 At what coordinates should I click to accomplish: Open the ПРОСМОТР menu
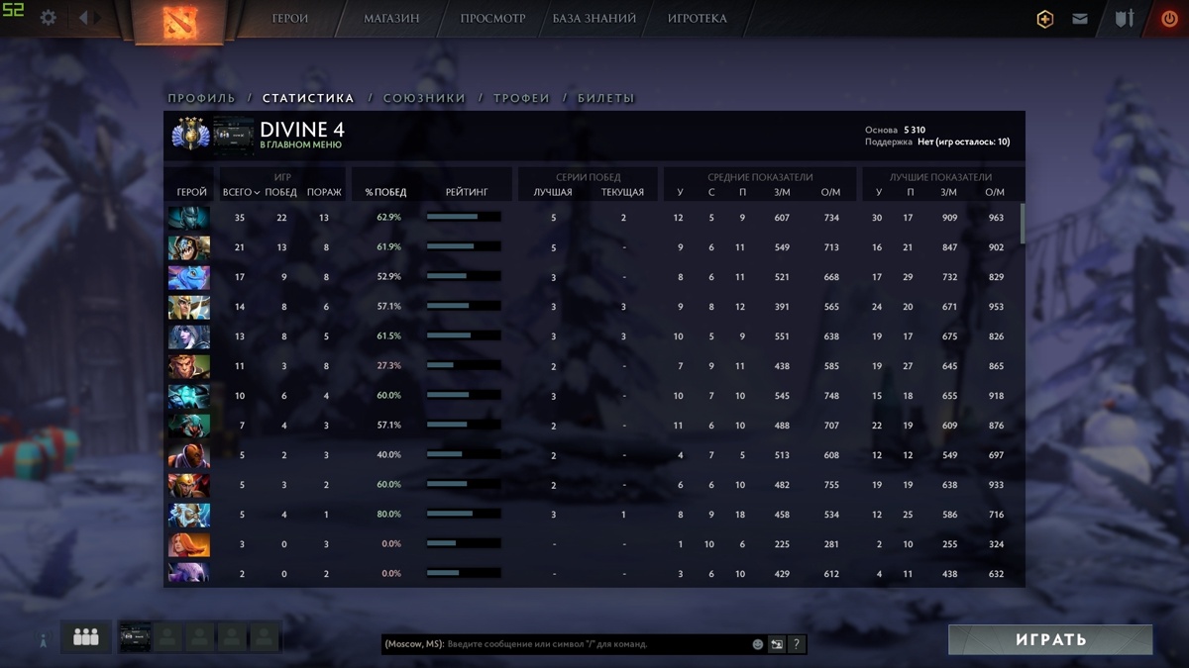click(492, 19)
